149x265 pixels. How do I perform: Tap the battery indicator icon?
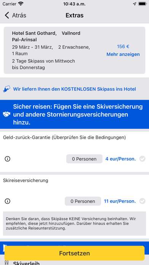click(x=142, y=4)
